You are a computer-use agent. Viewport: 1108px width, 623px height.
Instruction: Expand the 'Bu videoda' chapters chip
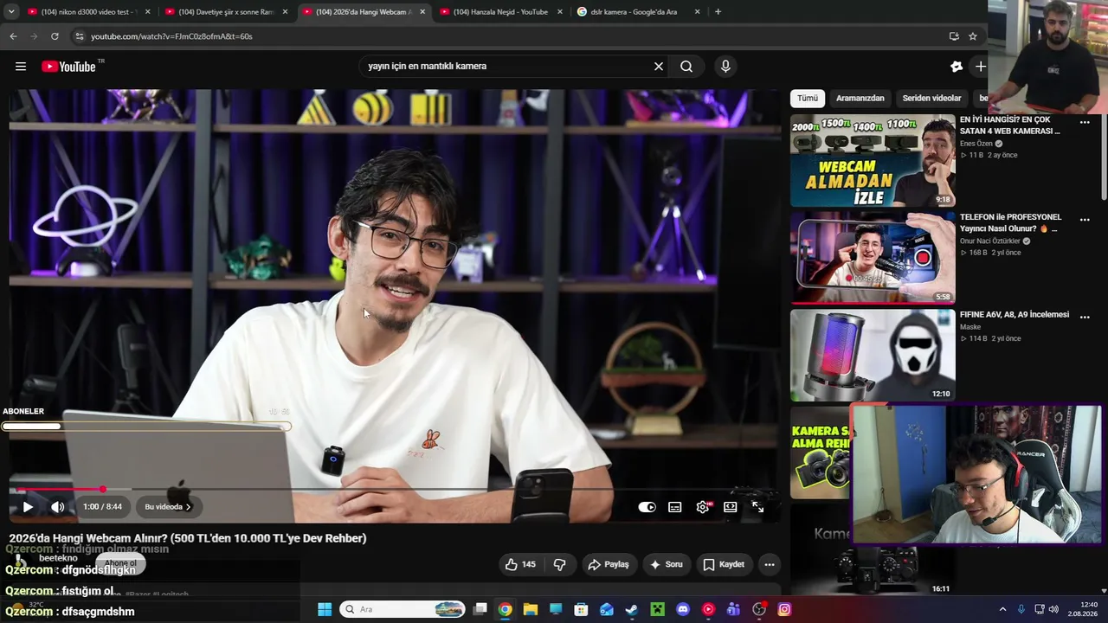[168, 507]
